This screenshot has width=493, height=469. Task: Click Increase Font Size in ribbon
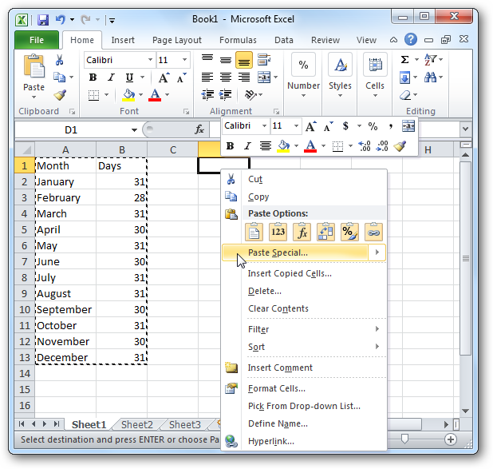164,78
